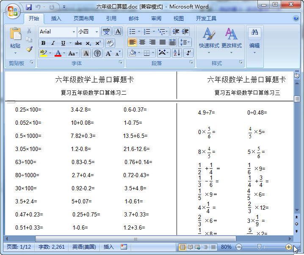Click the vertical scrollbar thumb

click(x=297, y=99)
